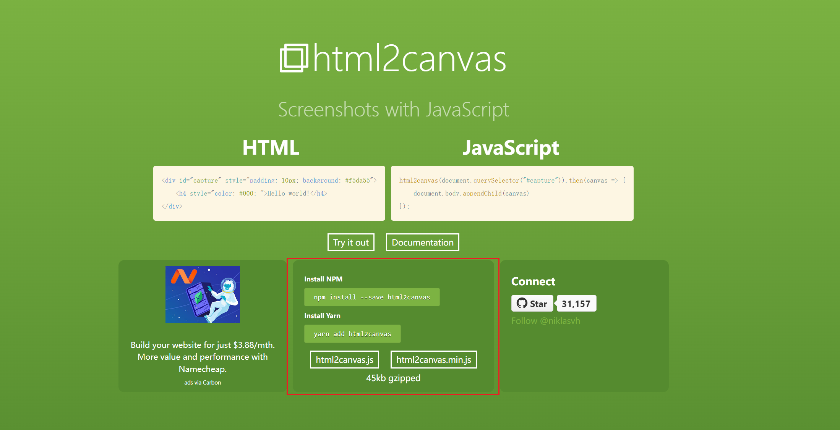Download html2canvas.js file
Viewport: 840px width, 430px height.
(x=344, y=360)
